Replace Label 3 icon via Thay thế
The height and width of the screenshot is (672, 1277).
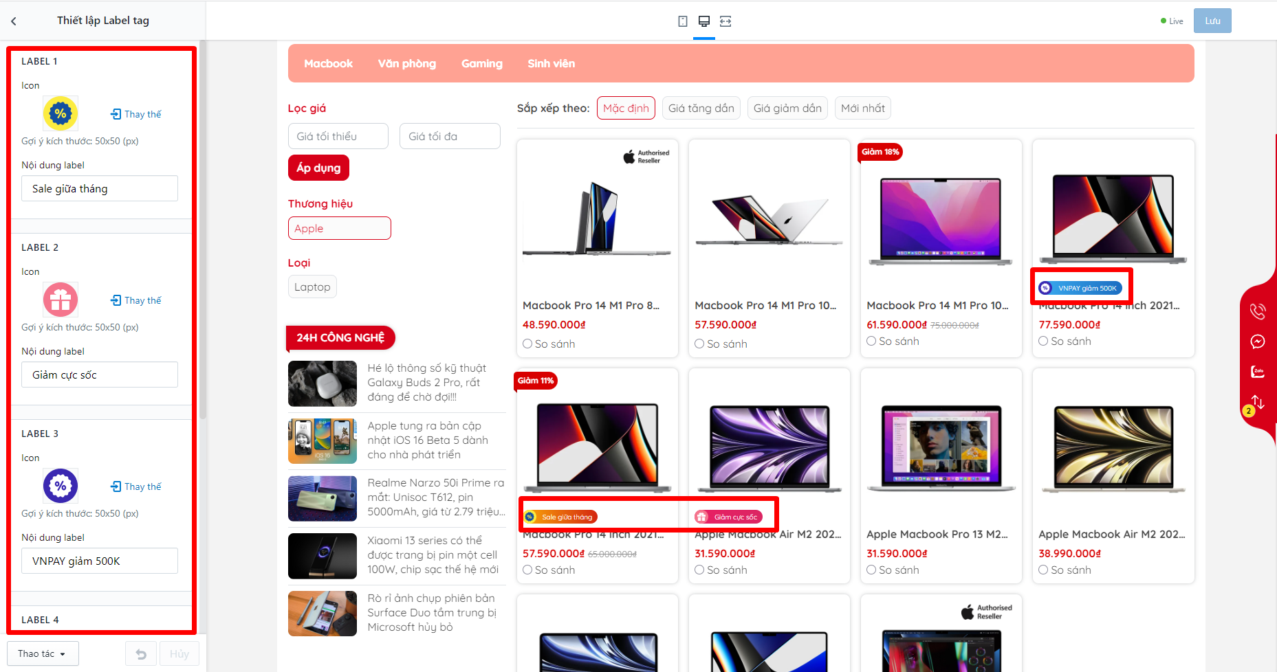136,486
